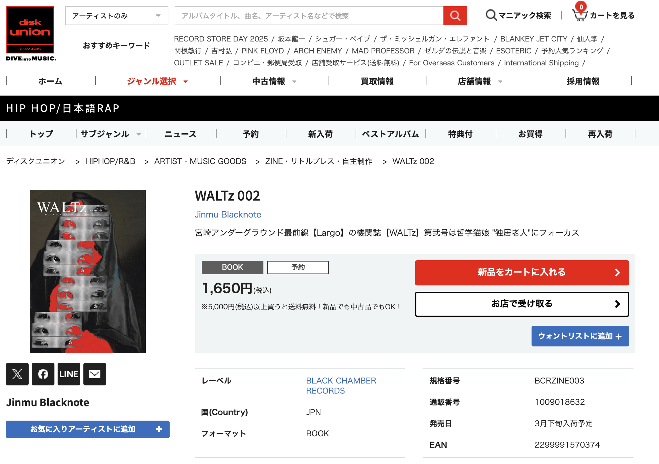Screen dimensions: 659x464
Task: Click お気に入りアーティストに追加 button
Action: click(x=88, y=429)
